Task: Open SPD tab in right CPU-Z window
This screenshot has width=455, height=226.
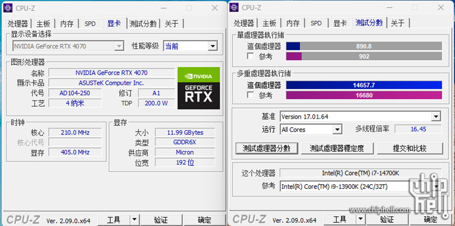Action: tap(316, 24)
